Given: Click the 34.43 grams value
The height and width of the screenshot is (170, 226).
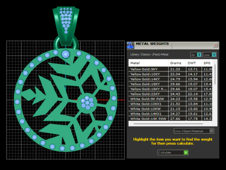Looking at the screenshot, I should [x=175, y=94].
